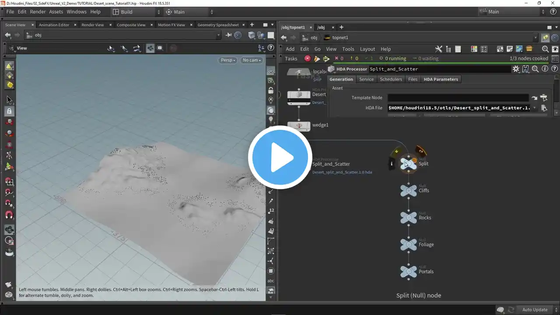Click the HDA File path field
This screenshot has width=560, height=315.
point(459,108)
